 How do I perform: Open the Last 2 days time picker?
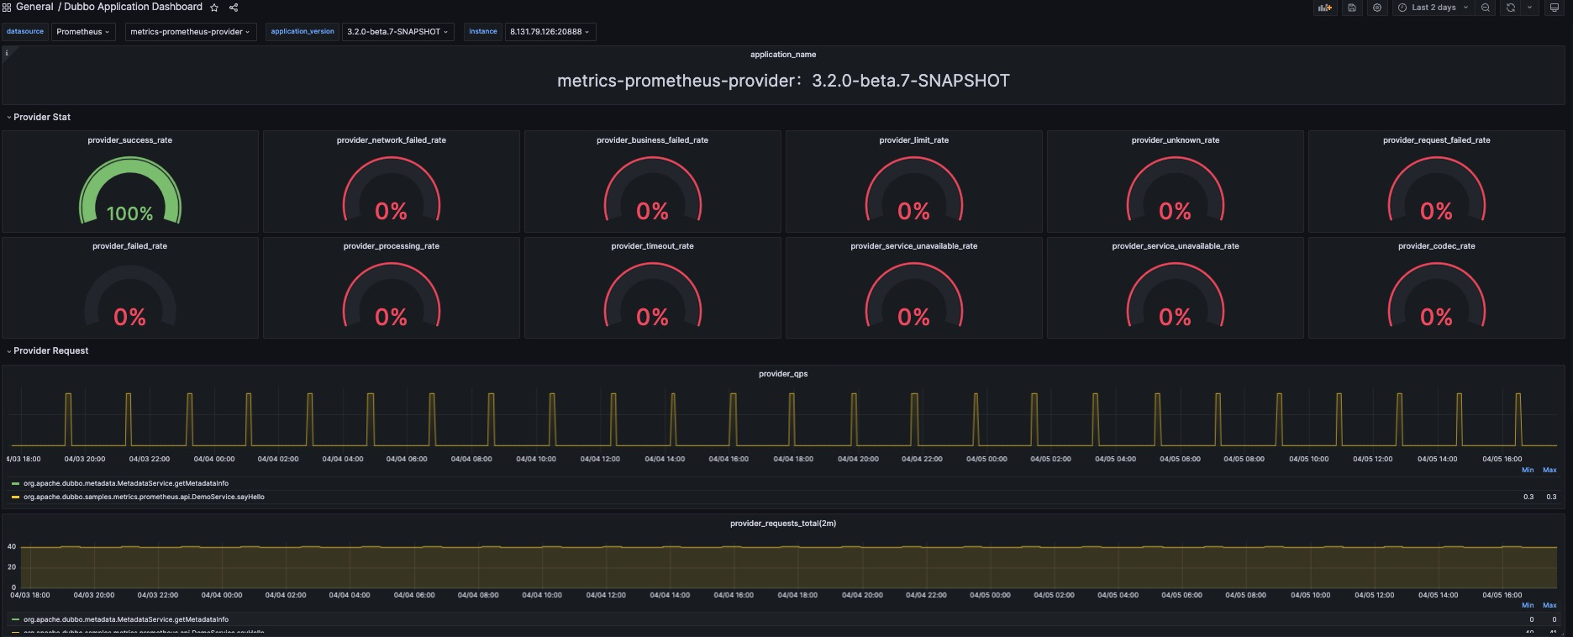tap(1433, 8)
